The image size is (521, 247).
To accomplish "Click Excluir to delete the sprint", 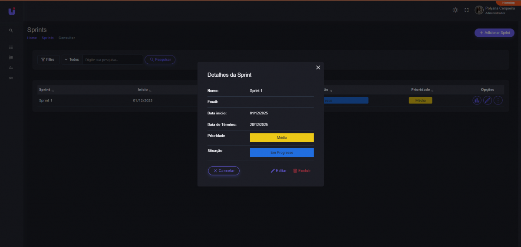I will click(x=302, y=171).
